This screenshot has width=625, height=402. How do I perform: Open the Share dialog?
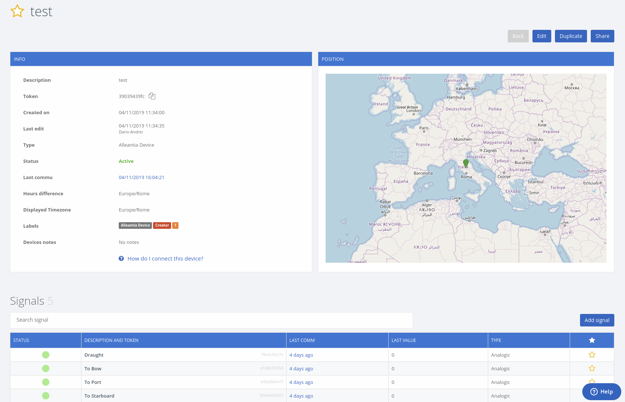click(x=602, y=36)
